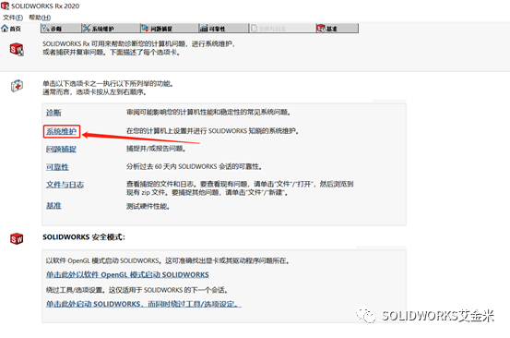Viewport: 510px width, 338px height.
Task: Click the SW safe mode logo icon
Action: (17, 238)
